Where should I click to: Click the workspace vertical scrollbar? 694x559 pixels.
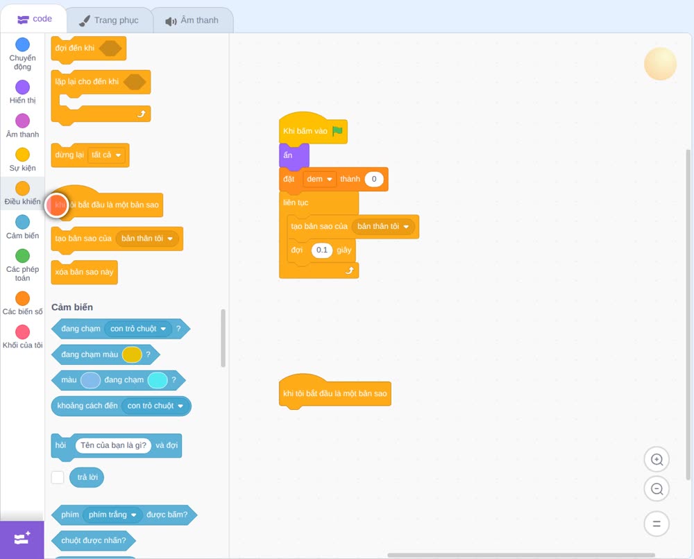pos(688,314)
